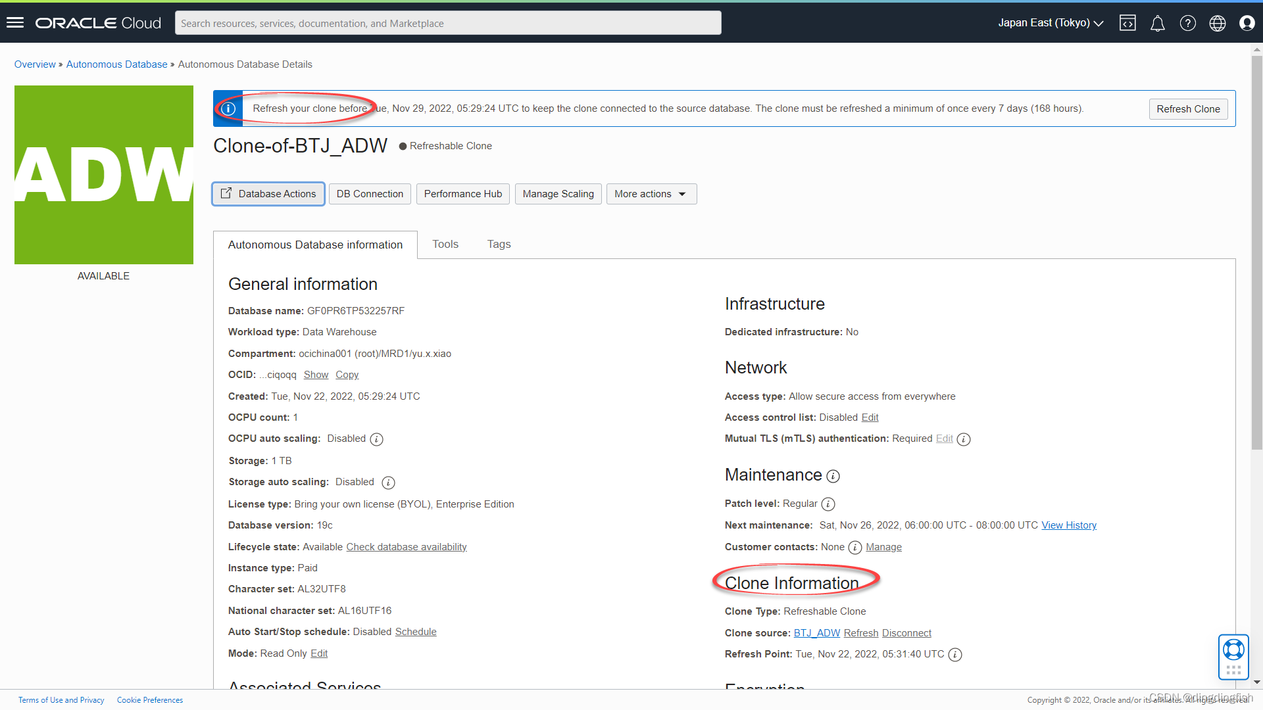Click the info icon beside OCPU auto scaling
This screenshot has height=710, width=1263.
[376, 439]
